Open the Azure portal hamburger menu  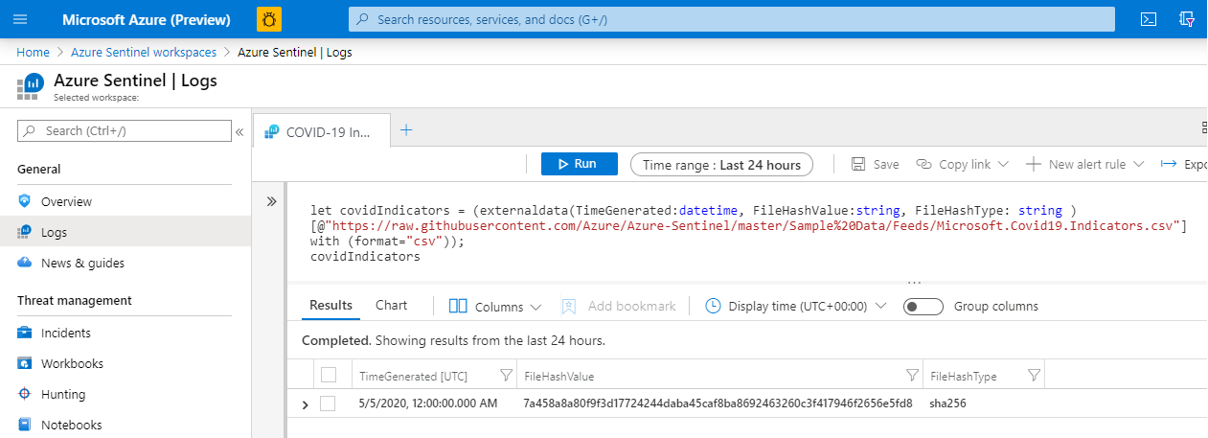pos(21,19)
